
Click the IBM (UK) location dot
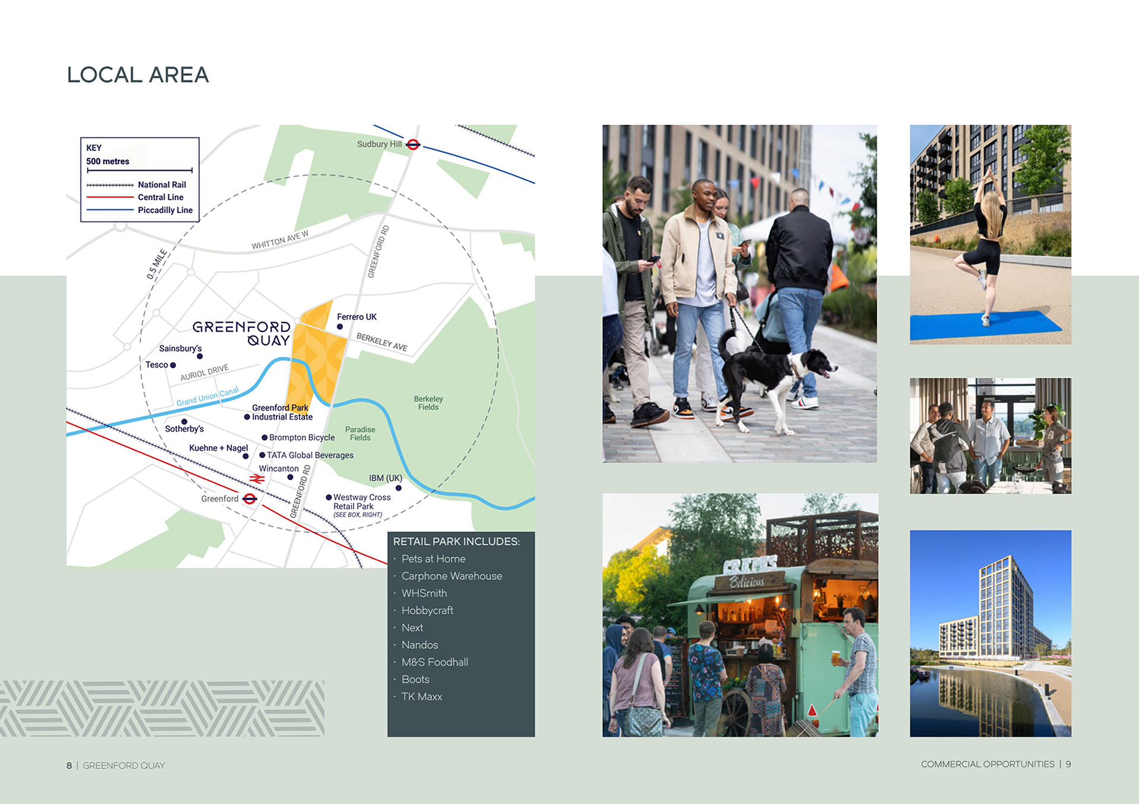pyautogui.click(x=399, y=488)
